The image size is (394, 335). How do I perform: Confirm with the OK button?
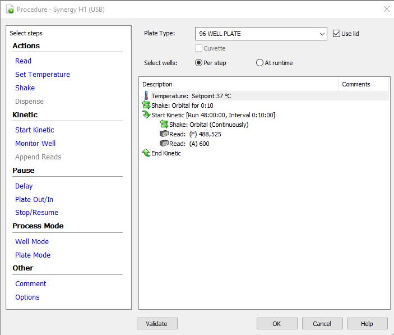coord(277,323)
